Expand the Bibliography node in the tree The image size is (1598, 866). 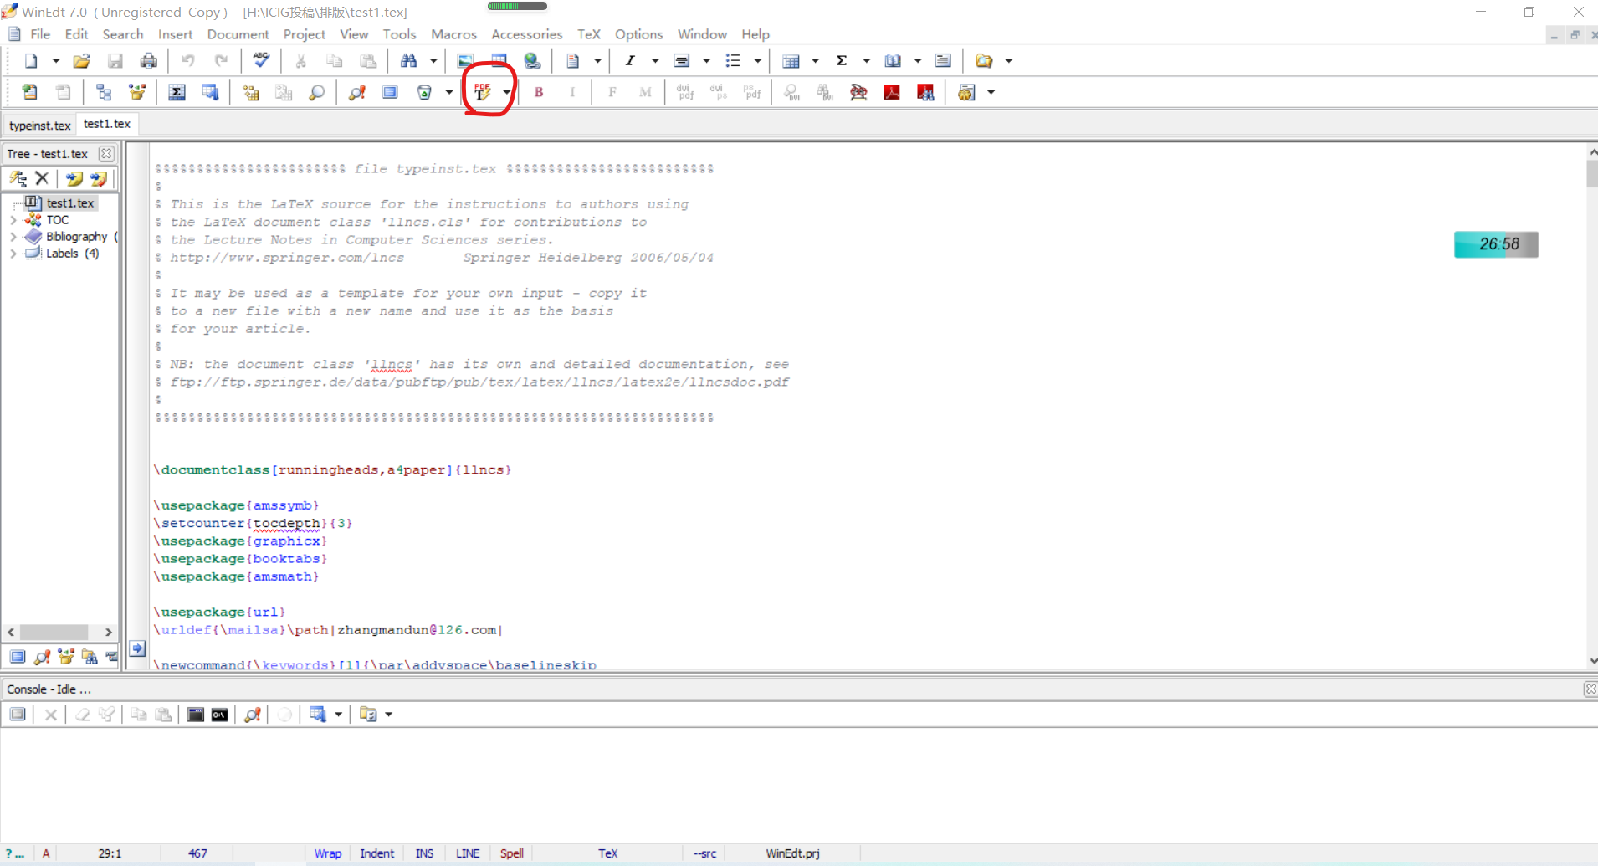pyautogui.click(x=13, y=237)
